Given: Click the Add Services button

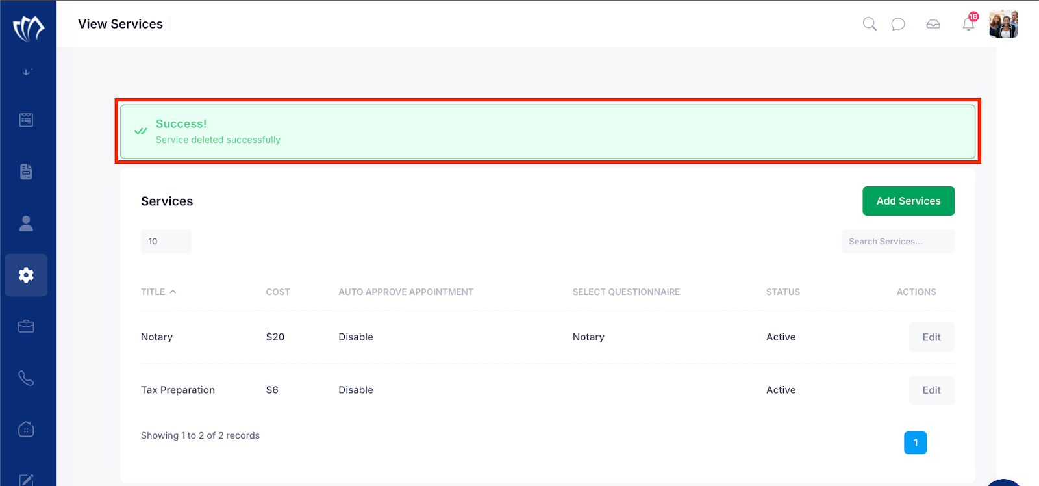Looking at the screenshot, I should (908, 201).
